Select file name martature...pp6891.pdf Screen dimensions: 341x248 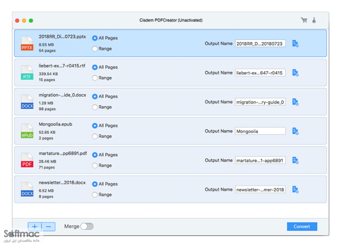tap(63, 153)
